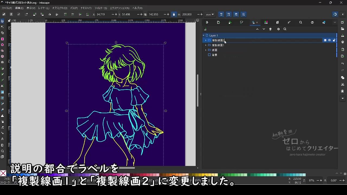Open the フィルター(S) menu

[x=101, y=8]
